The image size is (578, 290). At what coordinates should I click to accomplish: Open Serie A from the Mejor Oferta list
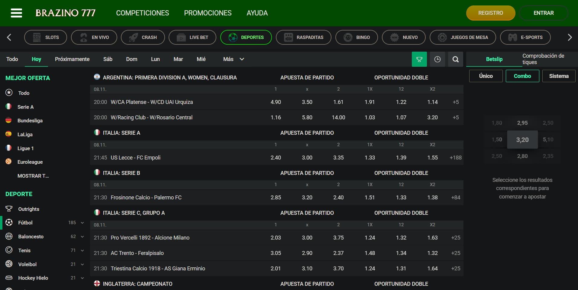[26, 107]
